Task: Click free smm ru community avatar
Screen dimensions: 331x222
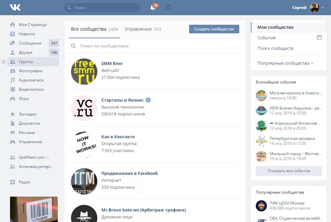Action: 84,72
